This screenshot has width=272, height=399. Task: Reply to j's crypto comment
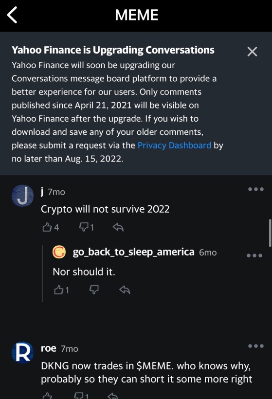coord(118,227)
